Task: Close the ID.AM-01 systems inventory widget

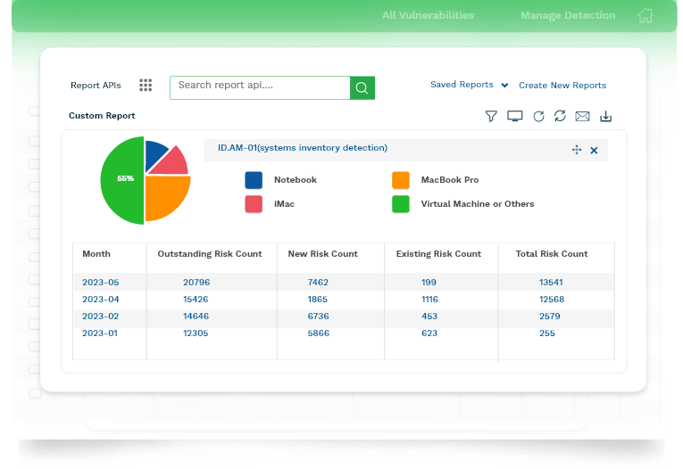Action: click(595, 150)
